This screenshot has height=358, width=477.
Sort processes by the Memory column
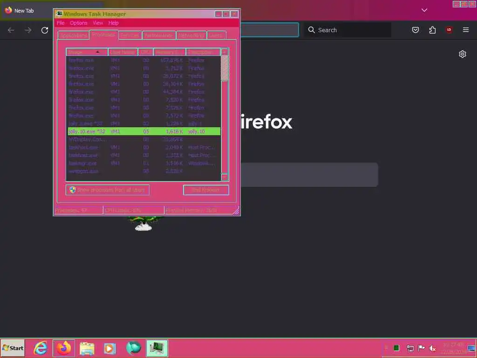coord(170,52)
